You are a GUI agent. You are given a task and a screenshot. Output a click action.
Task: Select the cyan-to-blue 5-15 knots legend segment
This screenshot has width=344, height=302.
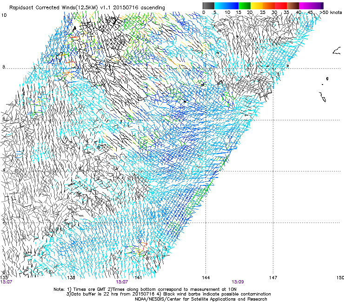[226, 6]
